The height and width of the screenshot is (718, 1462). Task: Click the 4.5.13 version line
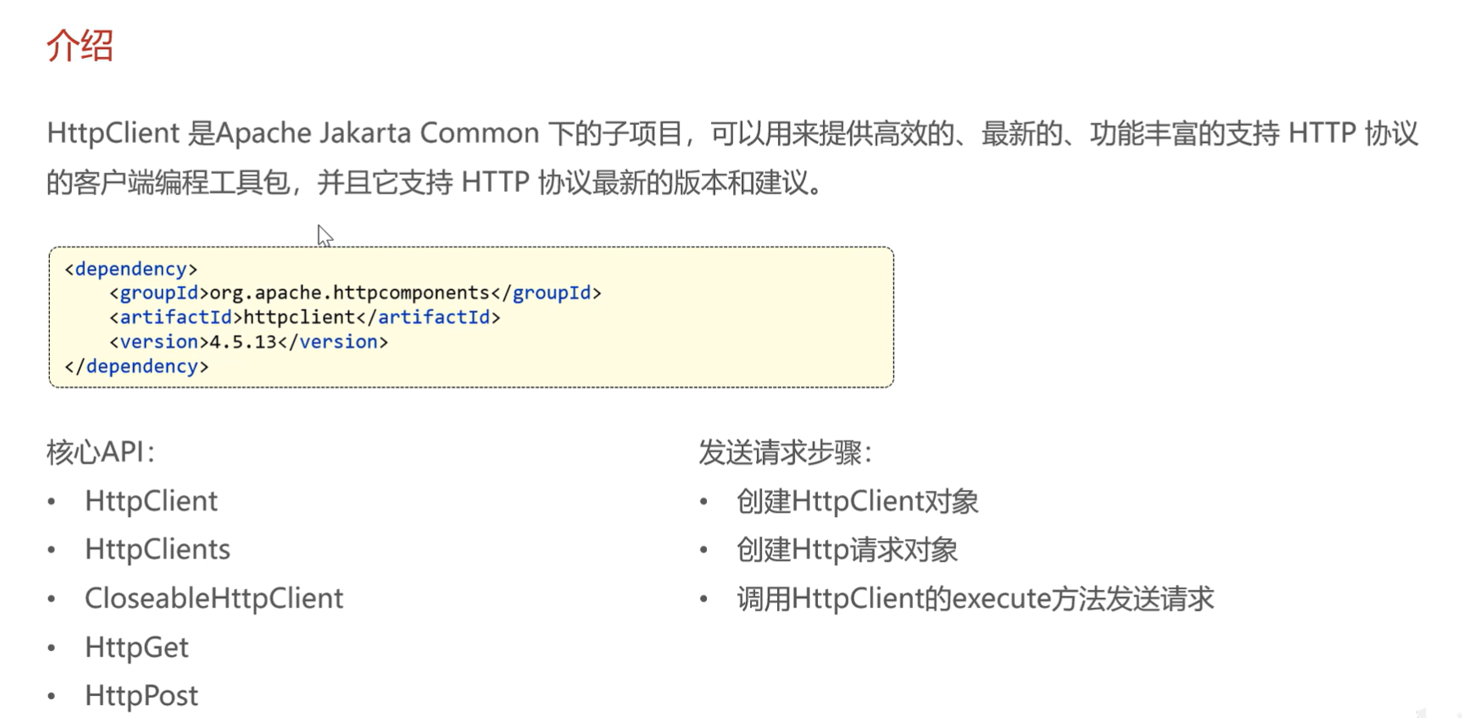[x=244, y=341]
